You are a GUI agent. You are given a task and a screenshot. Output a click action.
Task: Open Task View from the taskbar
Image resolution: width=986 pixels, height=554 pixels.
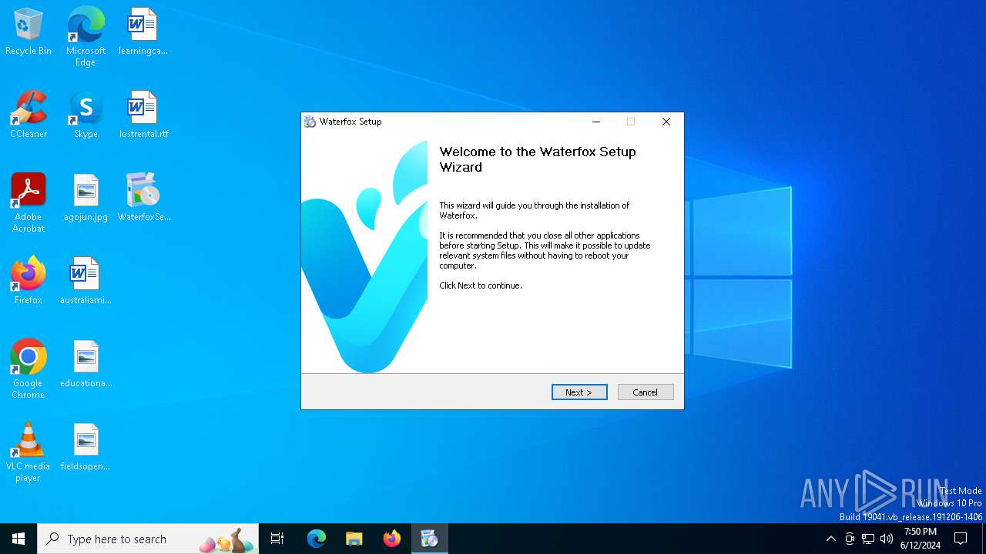277,539
